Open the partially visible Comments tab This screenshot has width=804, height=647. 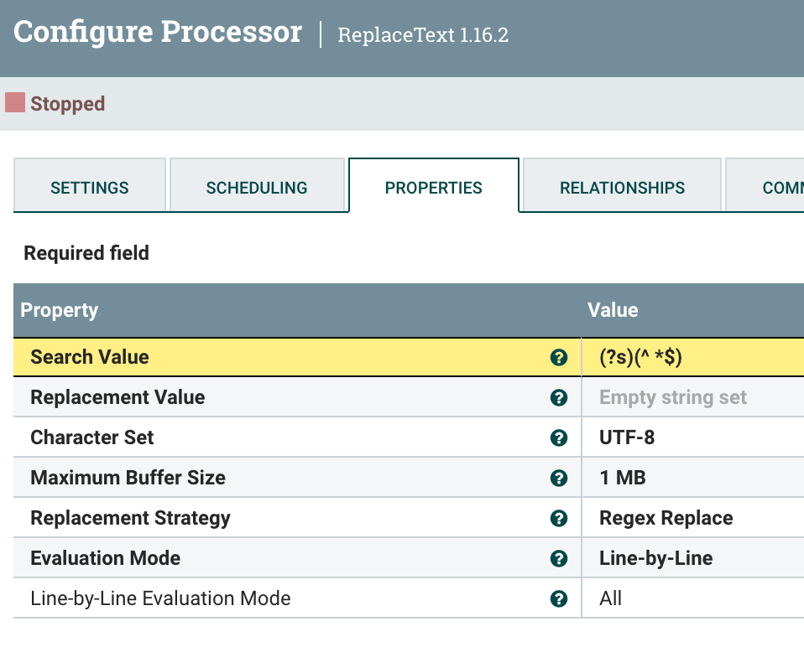[765, 185]
